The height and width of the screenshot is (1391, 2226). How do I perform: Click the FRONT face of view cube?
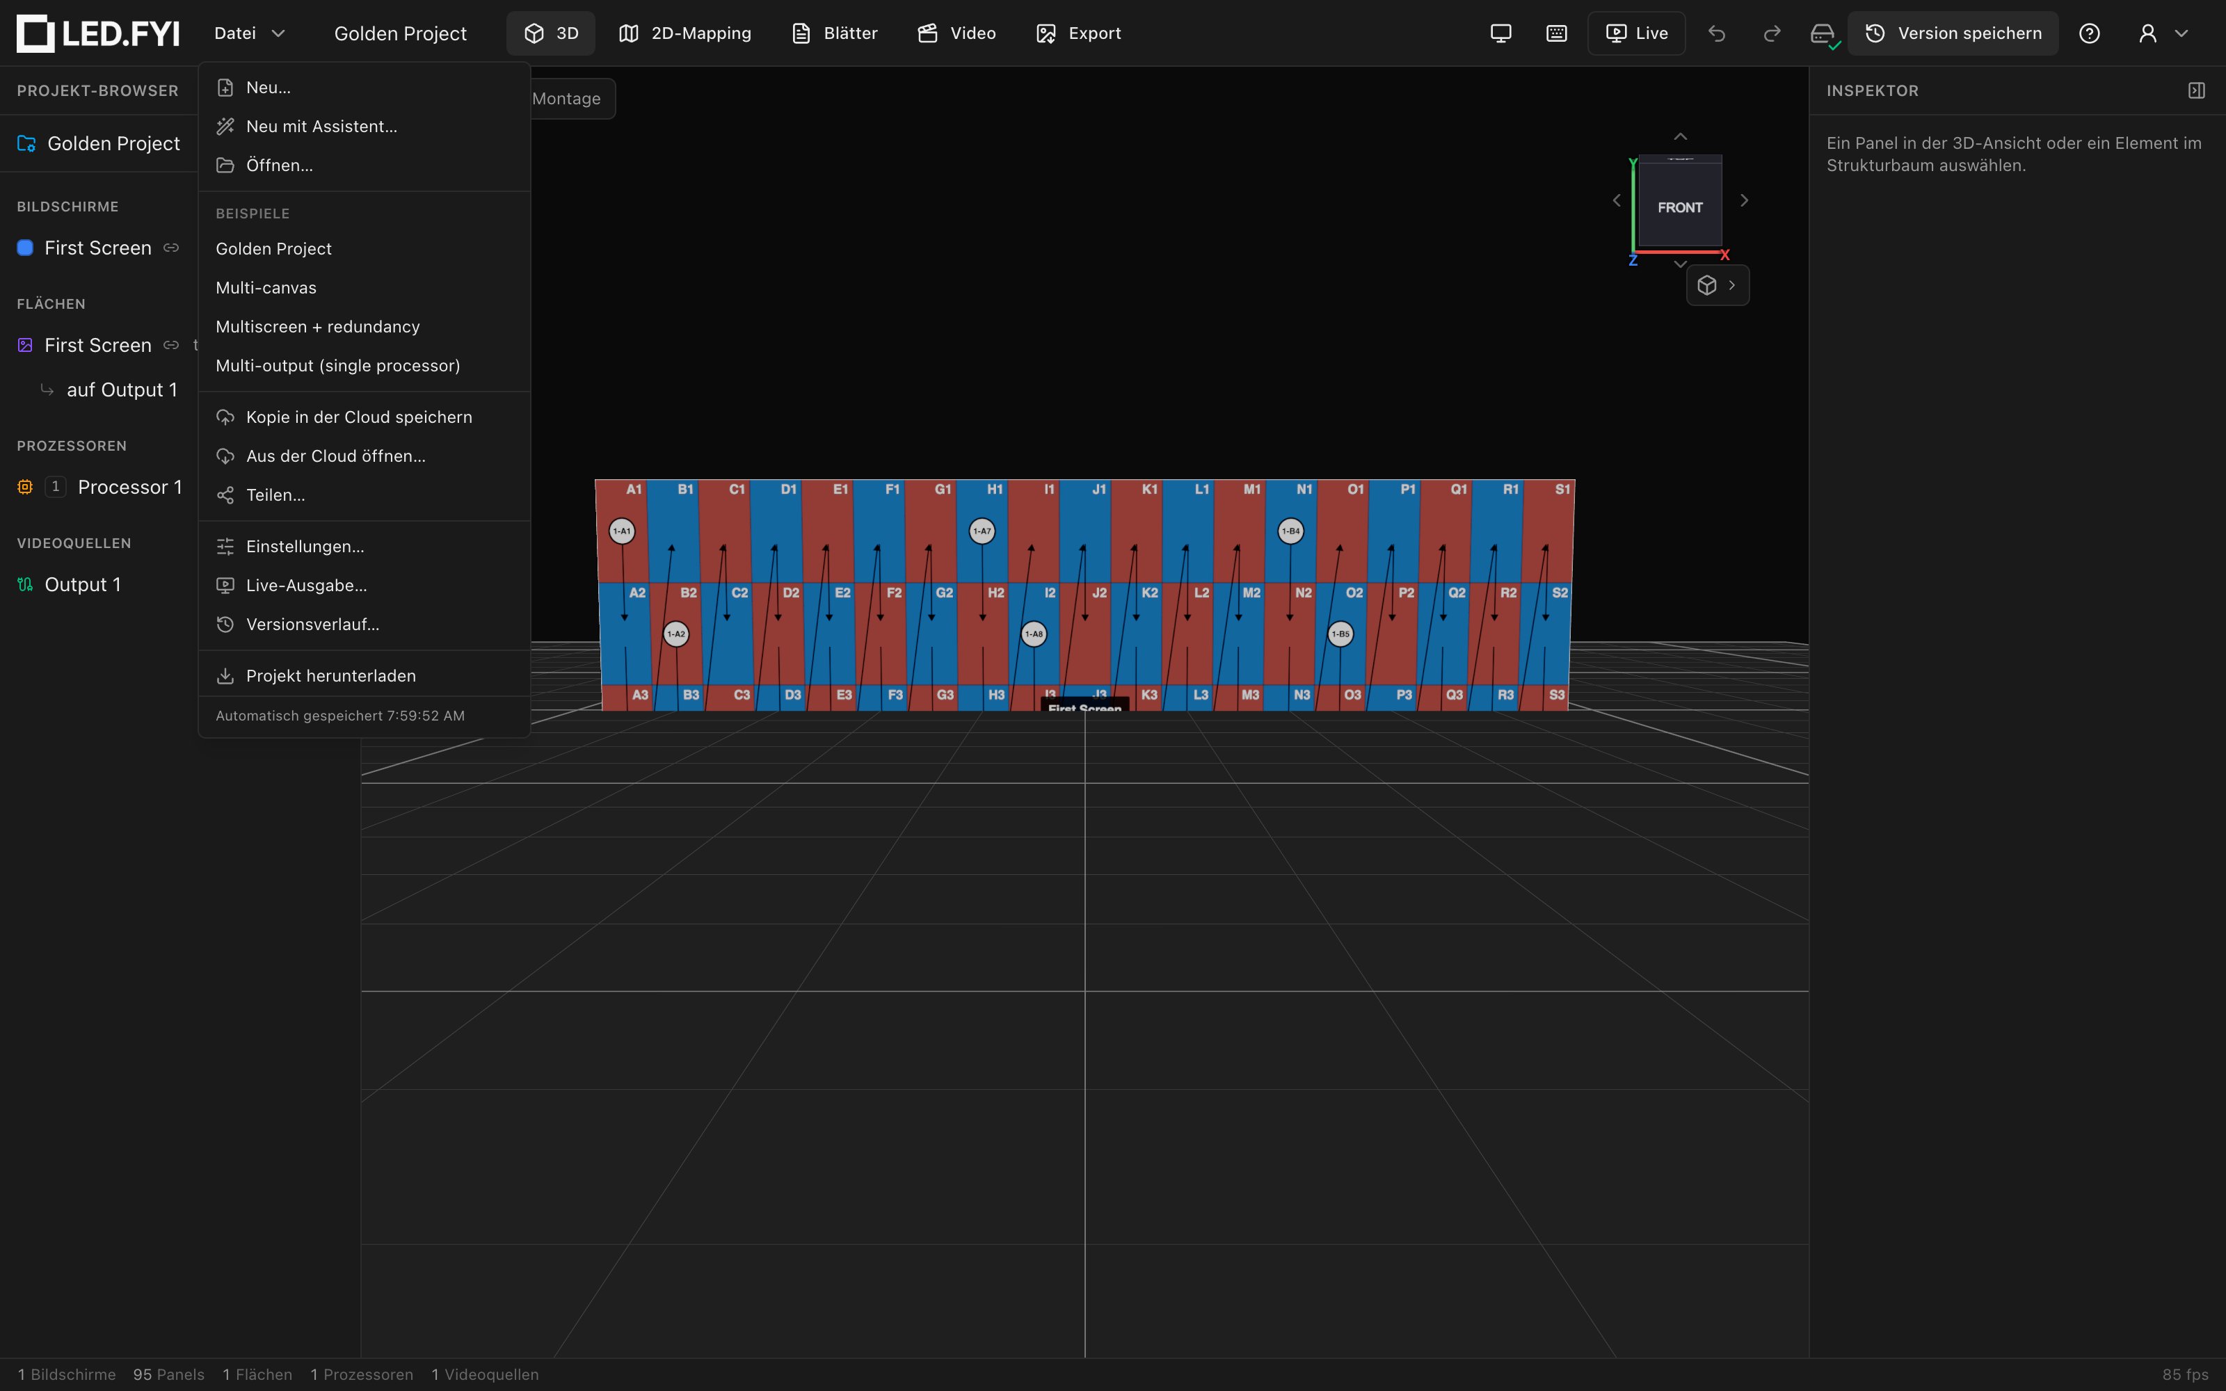(1680, 207)
